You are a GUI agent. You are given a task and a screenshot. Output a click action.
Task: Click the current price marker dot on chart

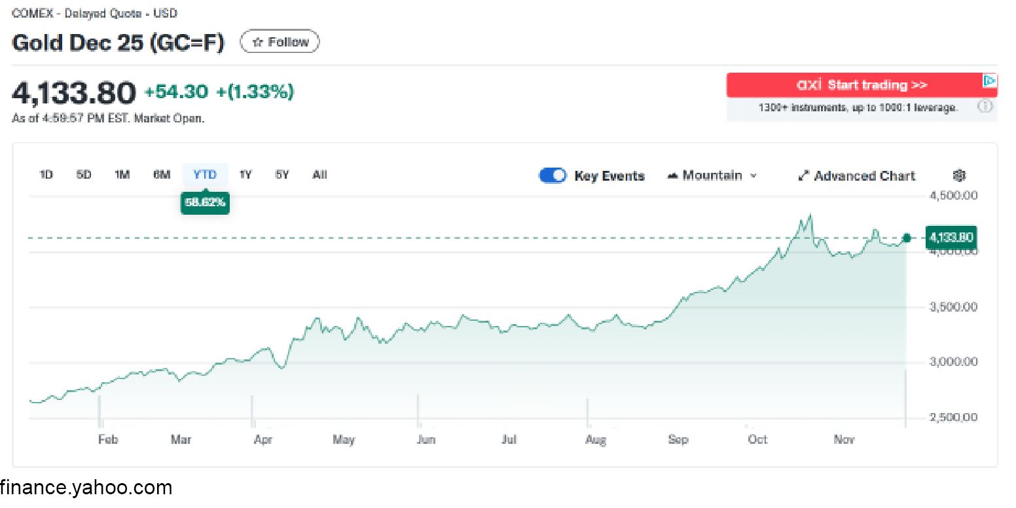click(x=907, y=238)
